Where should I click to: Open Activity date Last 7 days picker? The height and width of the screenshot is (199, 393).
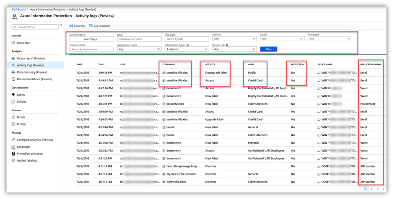coord(92,39)
